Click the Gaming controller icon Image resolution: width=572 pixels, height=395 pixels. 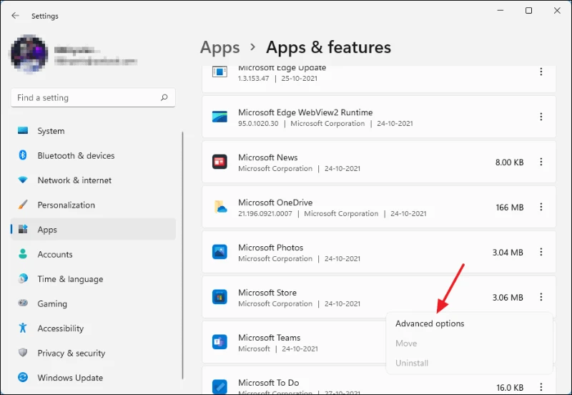(23, 303)
